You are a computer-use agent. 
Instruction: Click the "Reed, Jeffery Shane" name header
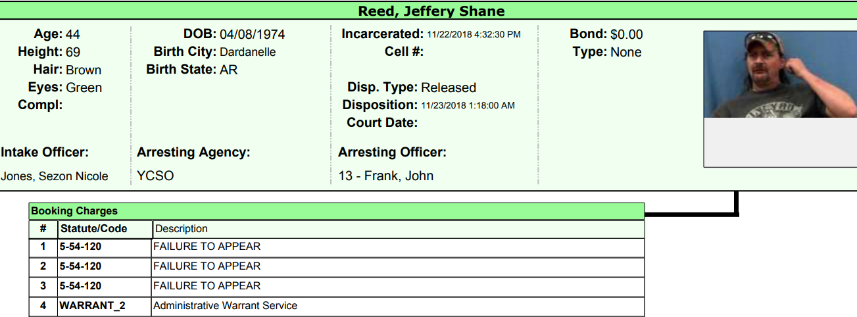431,11
